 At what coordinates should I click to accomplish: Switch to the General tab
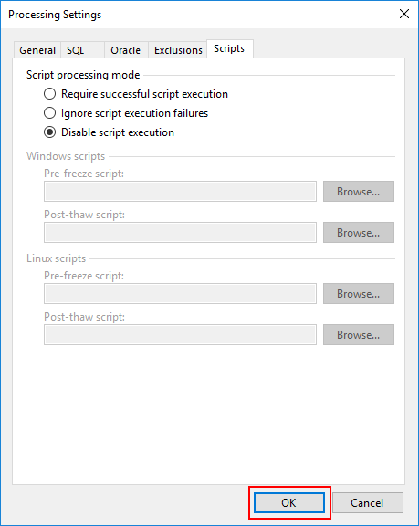(37, 50)
